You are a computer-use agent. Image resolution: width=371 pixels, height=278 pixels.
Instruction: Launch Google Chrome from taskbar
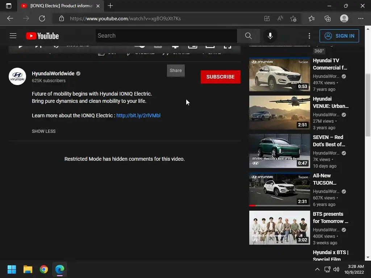[44, 269]
